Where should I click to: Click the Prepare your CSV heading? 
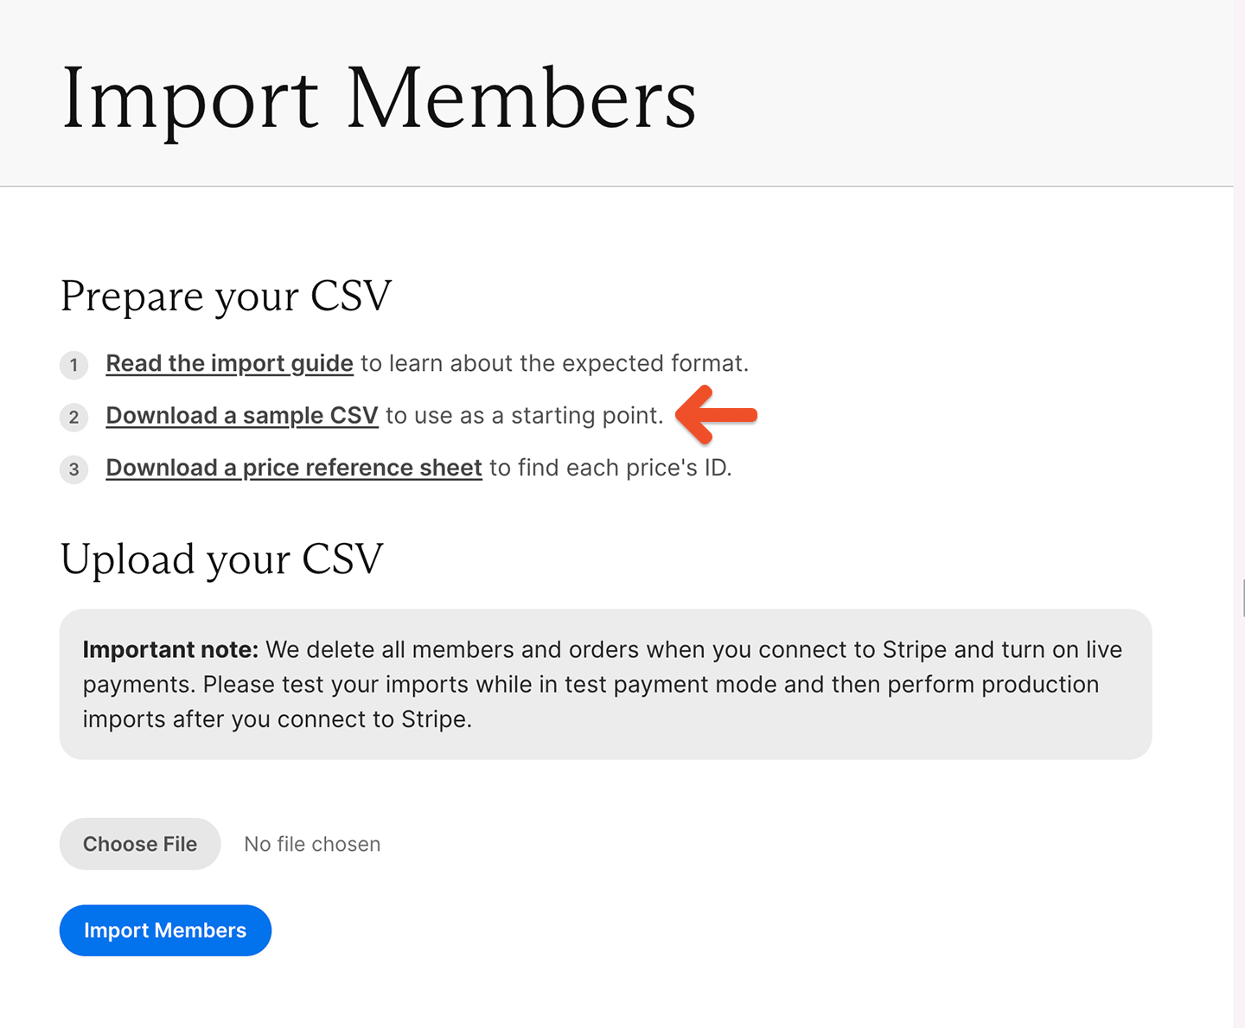(226, 297)
